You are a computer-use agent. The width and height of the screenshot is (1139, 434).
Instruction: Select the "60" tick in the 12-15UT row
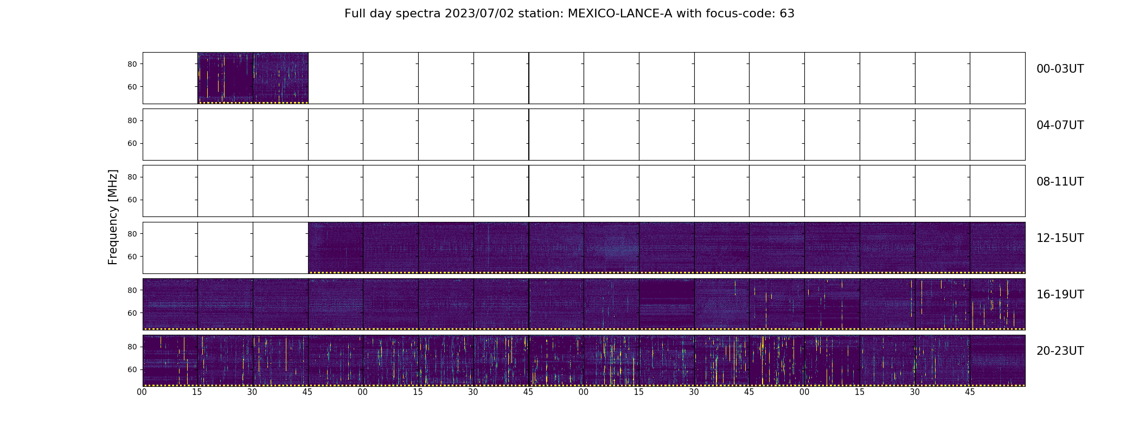click(x=132, y=257)
